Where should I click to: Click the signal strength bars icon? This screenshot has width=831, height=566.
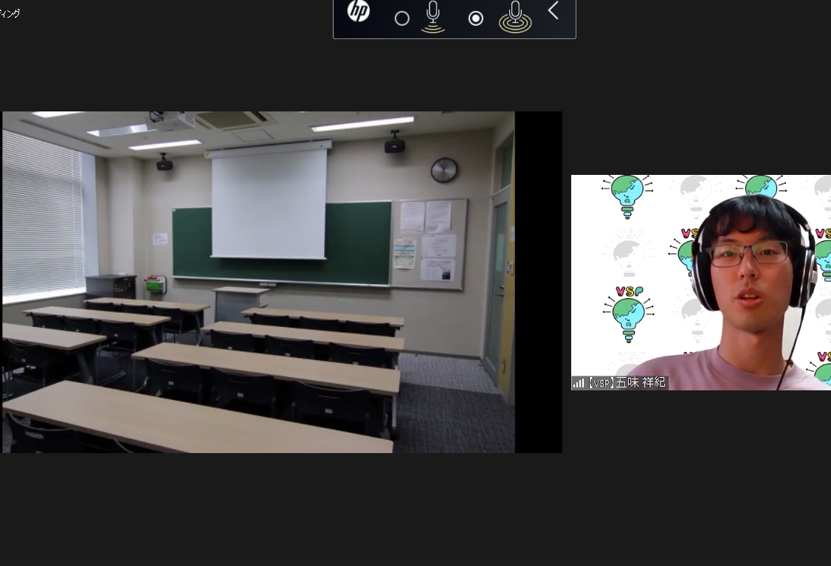(x=578, y=383)
